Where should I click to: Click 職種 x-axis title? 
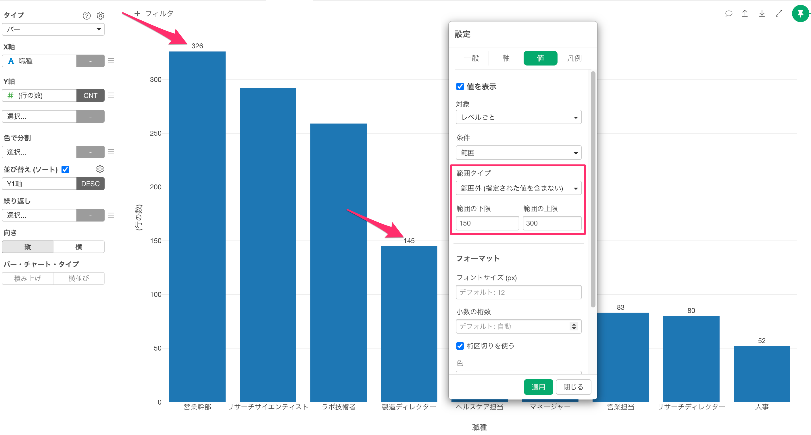pyautogui.click(x=479, y=427)
